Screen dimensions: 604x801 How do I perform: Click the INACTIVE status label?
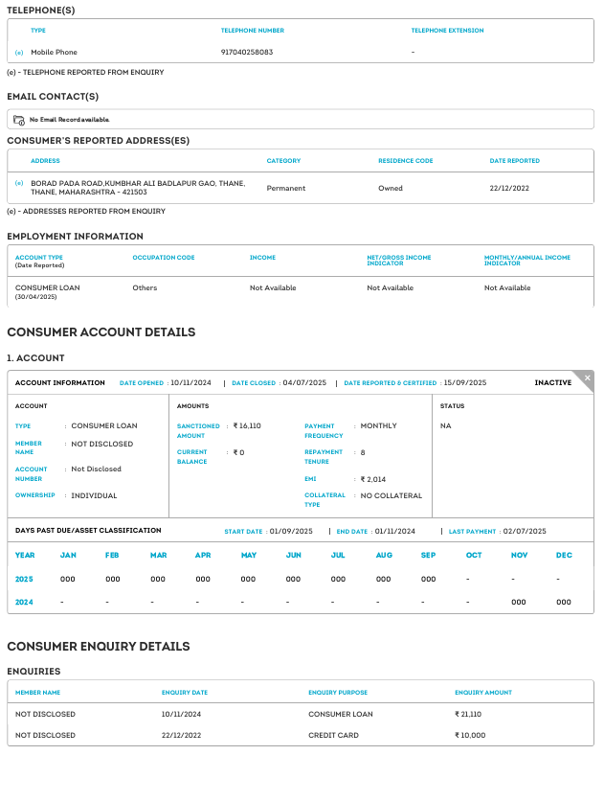click(552, 382)
